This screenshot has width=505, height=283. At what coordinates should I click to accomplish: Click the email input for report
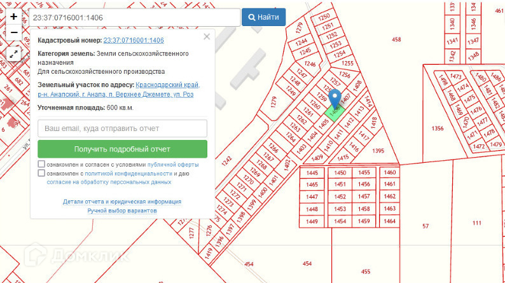point(122,128)
